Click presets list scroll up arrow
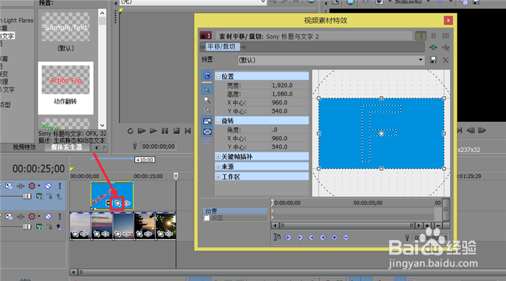 [x=103, y=13]
